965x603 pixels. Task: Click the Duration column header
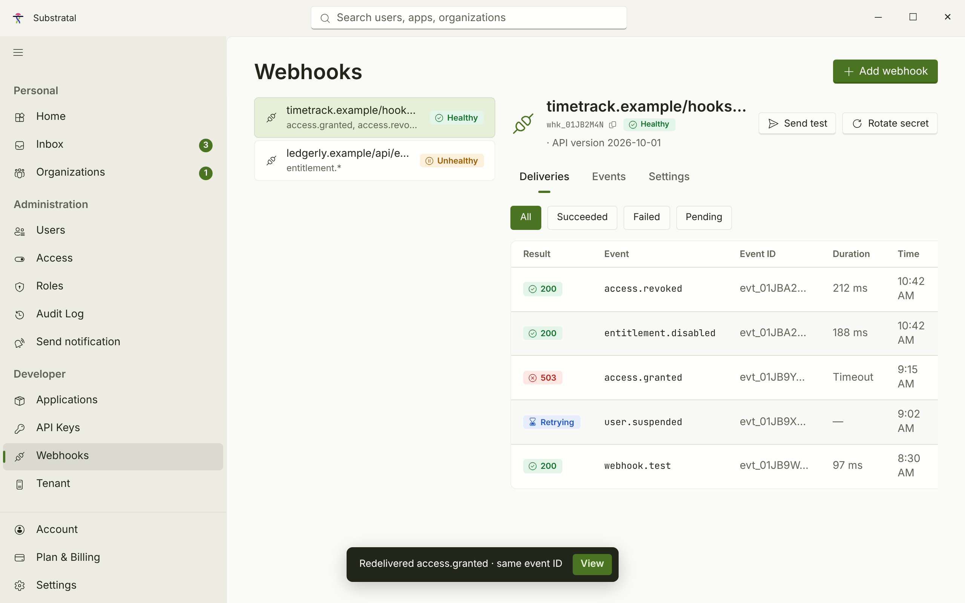(x=851, y=254)
